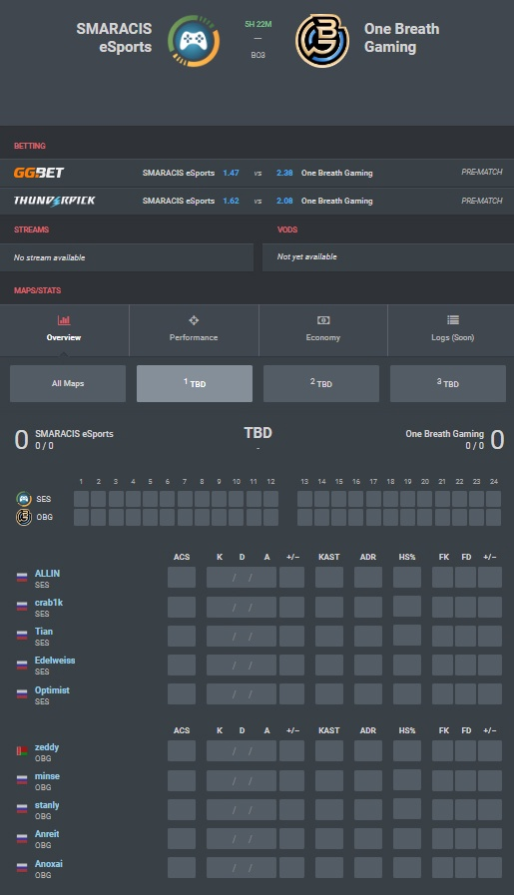This screenshot has height=895, width=514.
Task: Click the flag icon next to ALLIN
Action: click(22, 577)
